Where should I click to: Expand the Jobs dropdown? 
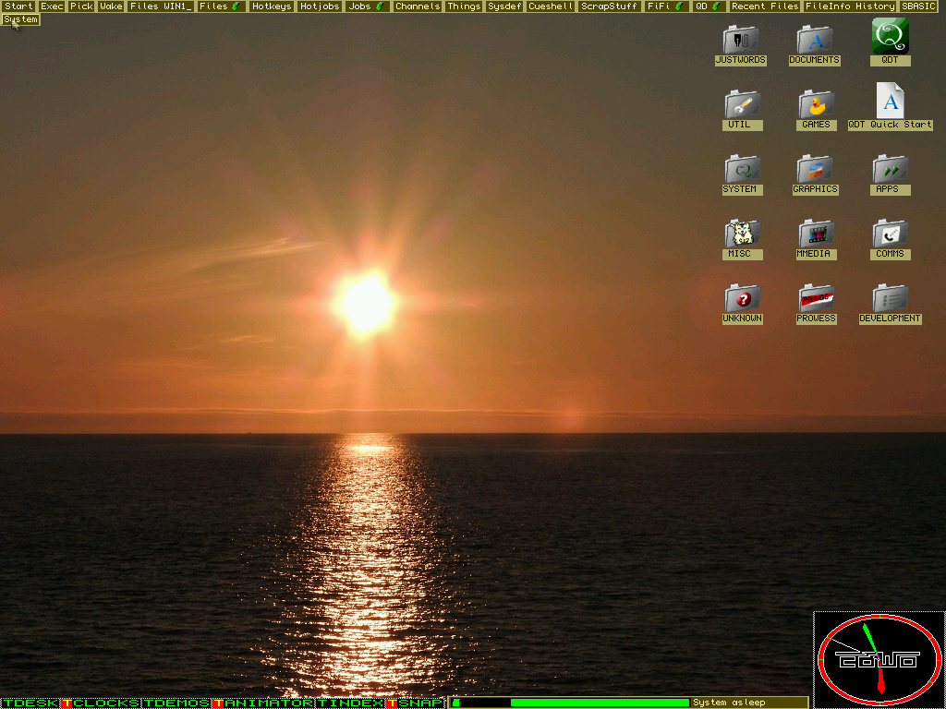click(367, 6)
